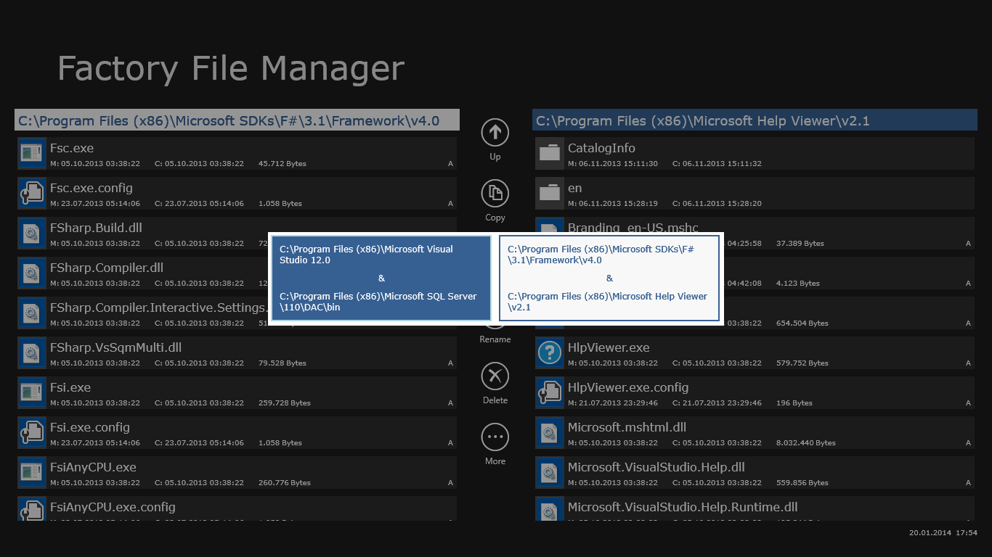The image size is (992, 557).
Task: Click the HlpViewer.exe question mark icon
Action: [x=550, y=352]
